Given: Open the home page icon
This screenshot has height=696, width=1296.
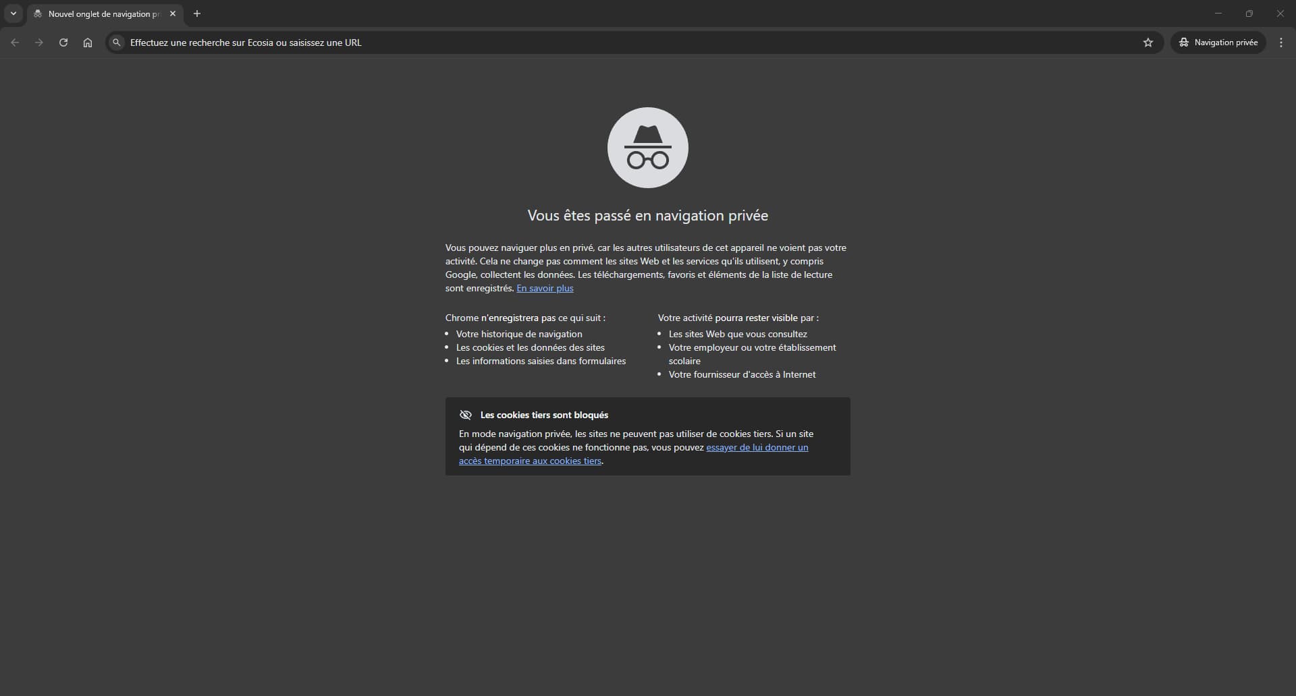Looking at the screenshot, I should (x=88, y=42).
